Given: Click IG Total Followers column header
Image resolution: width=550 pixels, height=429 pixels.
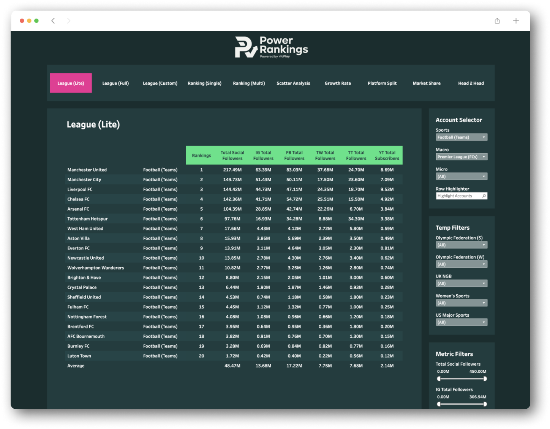Looking at the screenshot, I should (x=263, y=156).
